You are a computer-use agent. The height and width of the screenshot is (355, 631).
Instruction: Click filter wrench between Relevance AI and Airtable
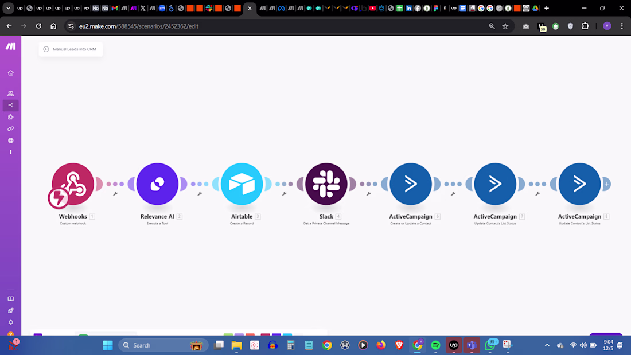200,194
